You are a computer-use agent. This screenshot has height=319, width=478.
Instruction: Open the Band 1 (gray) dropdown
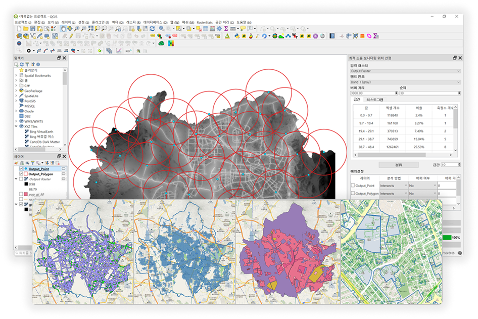405,82
